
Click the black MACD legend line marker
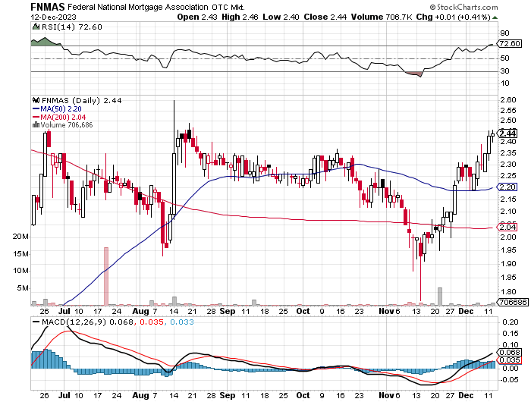point(36,322)
